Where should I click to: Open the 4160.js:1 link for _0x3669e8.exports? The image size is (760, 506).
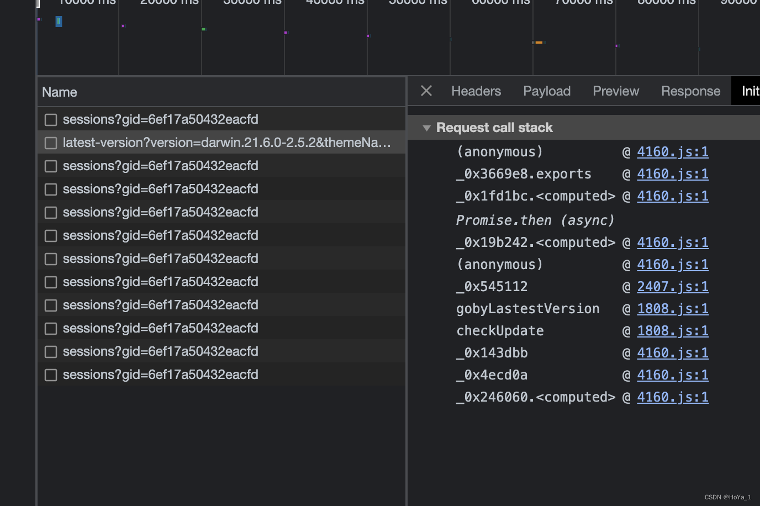point(673,174)
